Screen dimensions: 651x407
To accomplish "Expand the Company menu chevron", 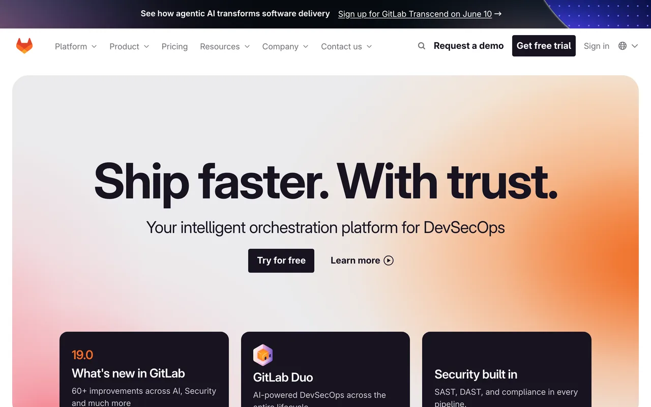I will coord(306,46).
